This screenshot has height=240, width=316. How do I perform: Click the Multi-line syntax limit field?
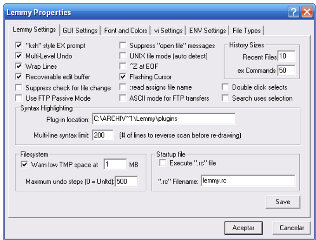(x=103, y=135)
